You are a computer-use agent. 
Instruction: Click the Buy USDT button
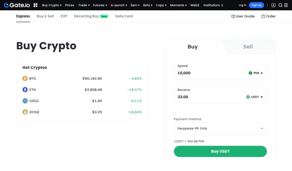(x=220, y=151)
